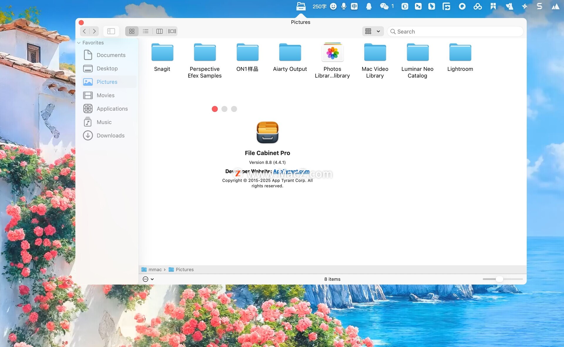Adjust the icon size slider
This screenshot has height=347, width=564.
point(499,279)
